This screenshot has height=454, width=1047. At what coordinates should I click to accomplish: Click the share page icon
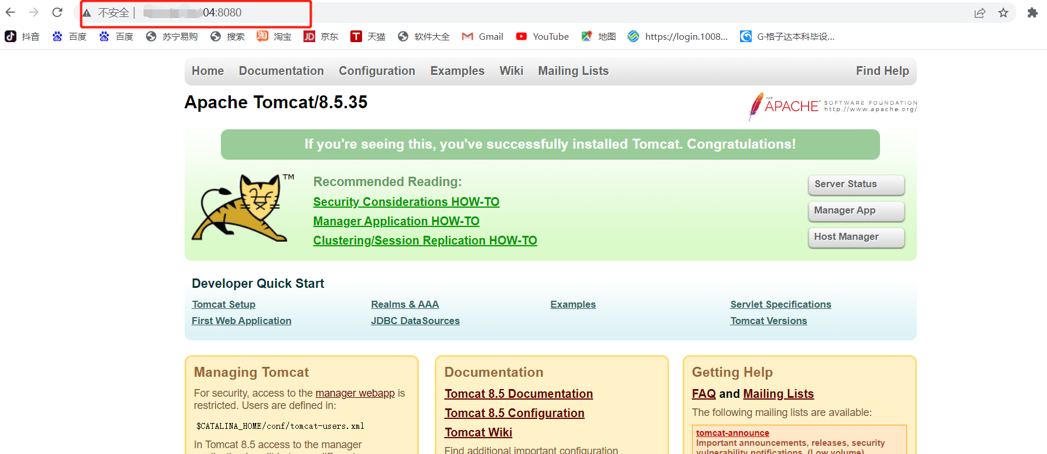click(x=980, y=13)
